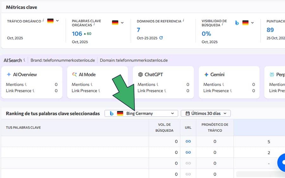Click the greyed URL link icon in third row

point(188,163)
